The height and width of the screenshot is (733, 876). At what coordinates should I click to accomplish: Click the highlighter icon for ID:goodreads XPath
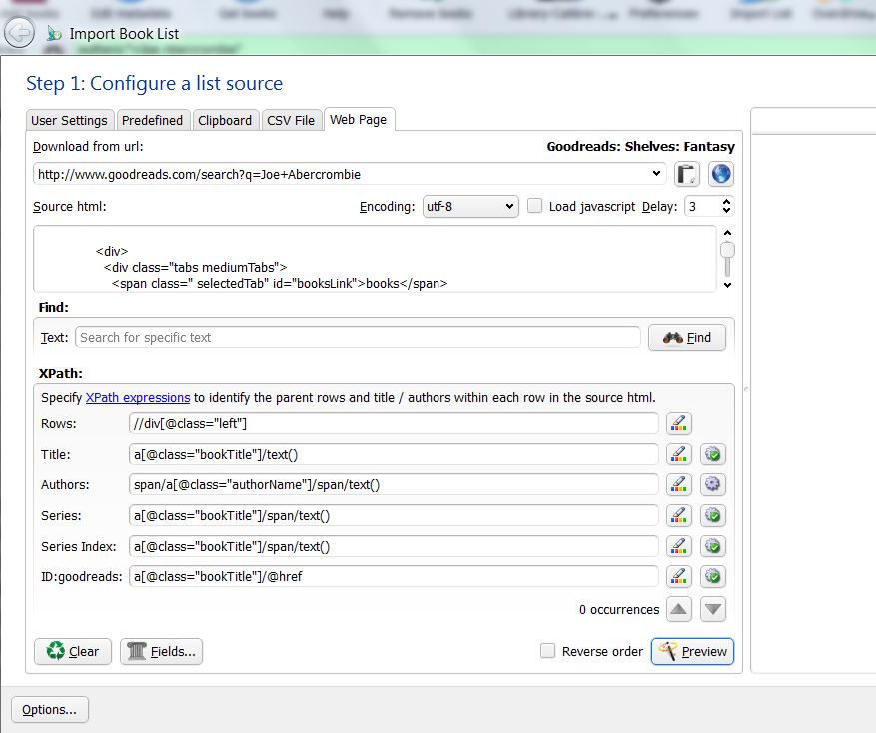[x=678, y=577]
